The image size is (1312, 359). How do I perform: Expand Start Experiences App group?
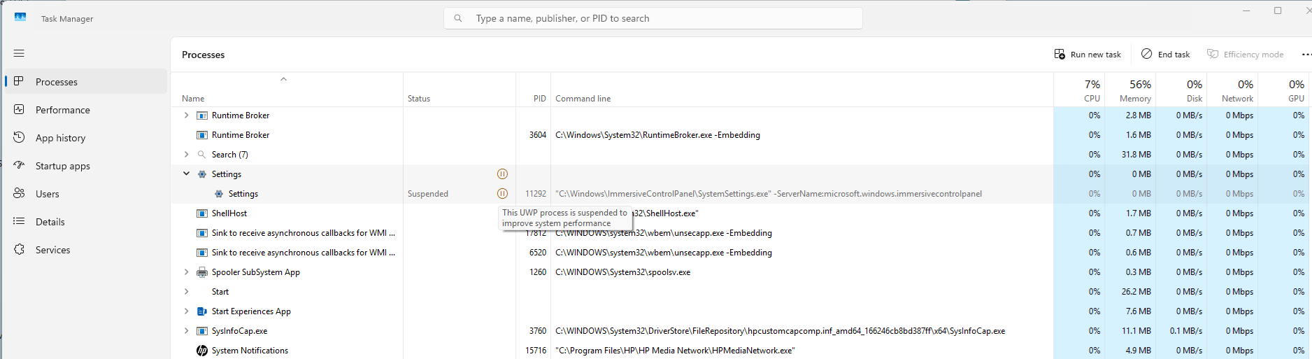(186, 311)
